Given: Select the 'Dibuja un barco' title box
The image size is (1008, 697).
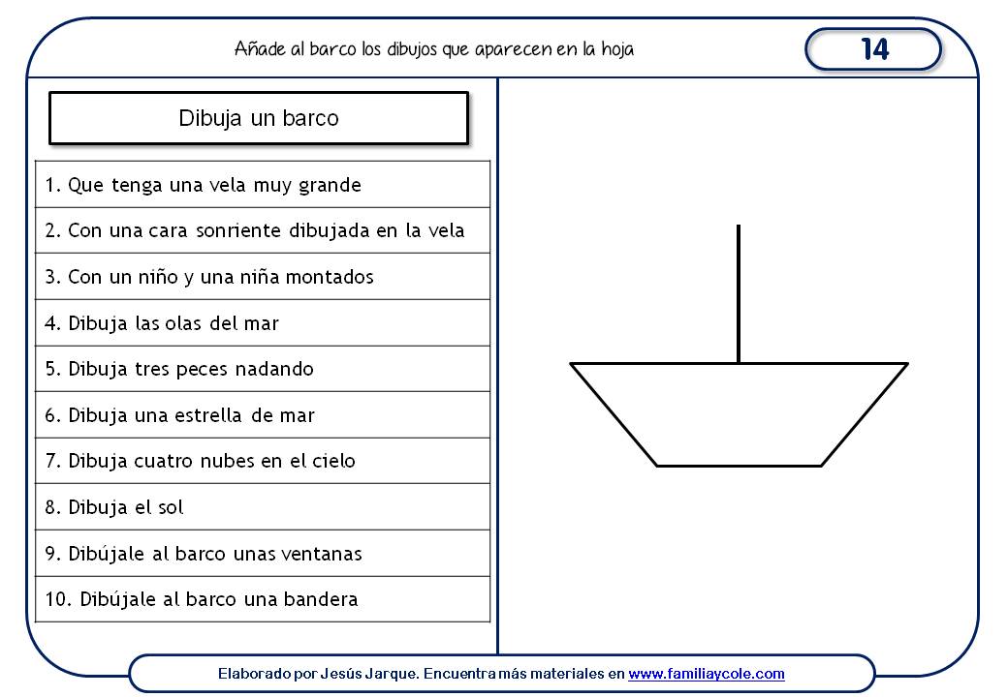Looking at the screenshot, I should point(259,118).
